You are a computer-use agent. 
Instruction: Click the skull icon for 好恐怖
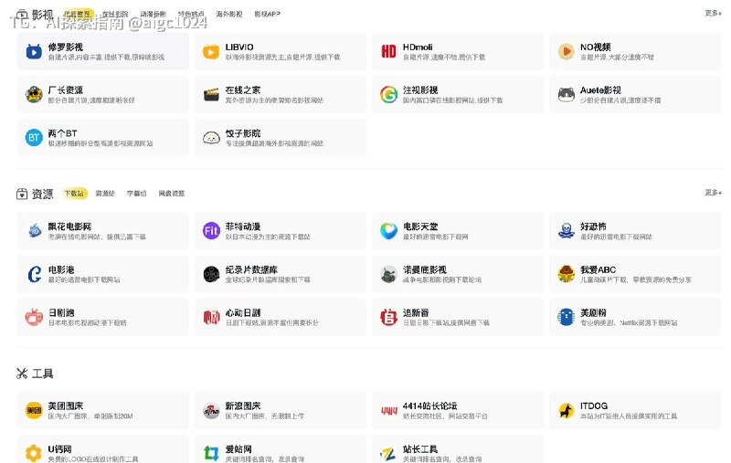click(567, 230)
